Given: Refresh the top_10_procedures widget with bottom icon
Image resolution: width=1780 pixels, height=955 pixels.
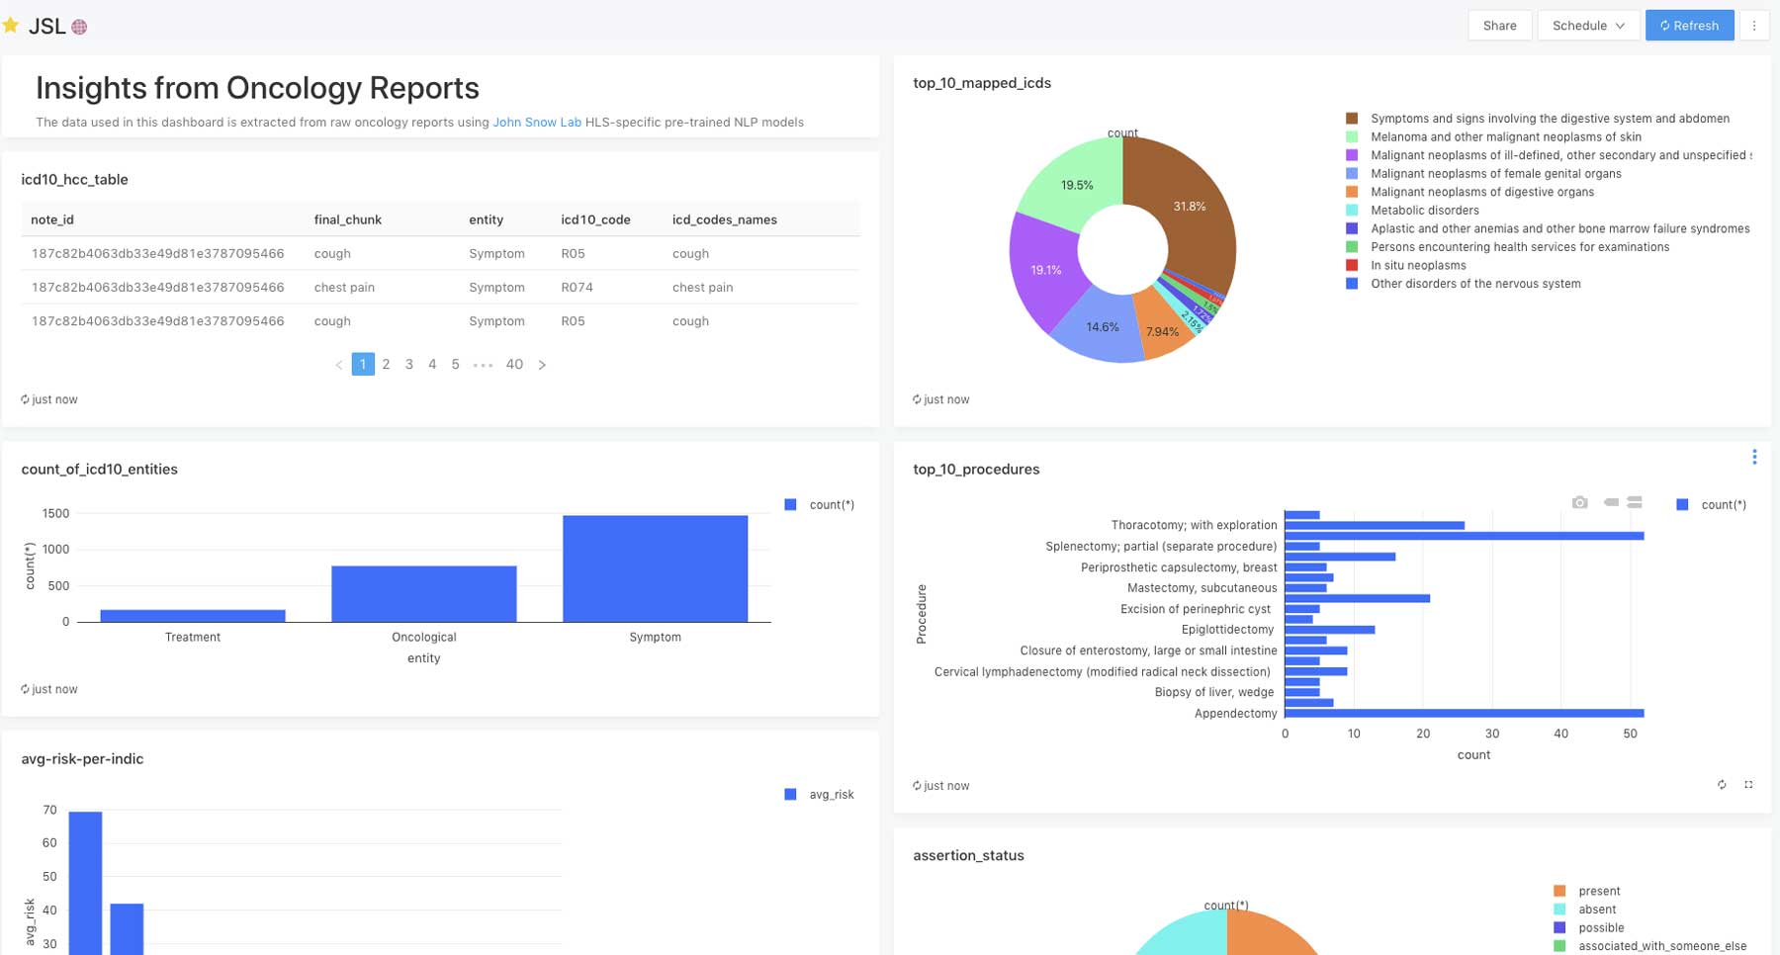Looking at the screenshot, I should click(1722, 785).
